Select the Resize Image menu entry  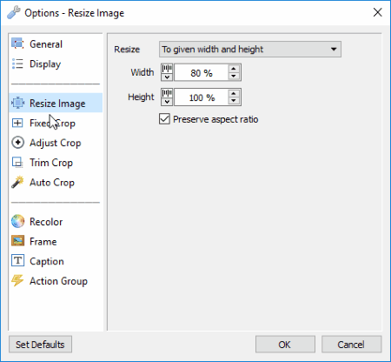pos(56,103)
